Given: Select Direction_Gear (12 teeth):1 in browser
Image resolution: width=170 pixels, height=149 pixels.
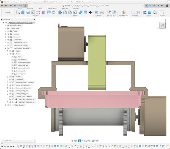Looking at the screenshot, I should (24, 96).
